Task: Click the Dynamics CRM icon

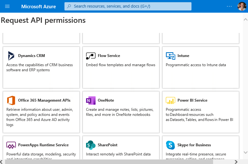Action: pos(11,56)
